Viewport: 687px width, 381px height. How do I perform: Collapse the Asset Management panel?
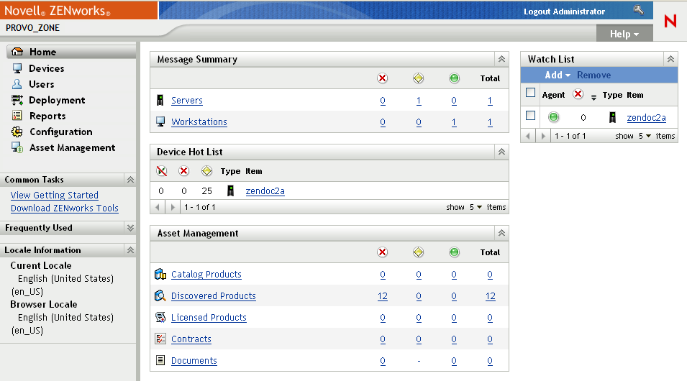pyautogui.click(x=501, y=233)
